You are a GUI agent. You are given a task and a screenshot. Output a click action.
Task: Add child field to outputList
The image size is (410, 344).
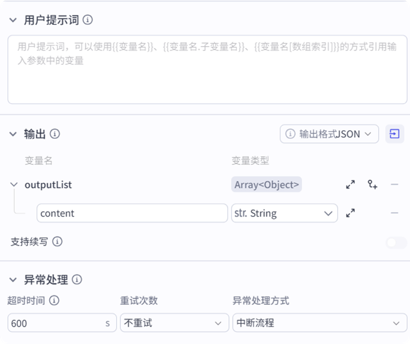click(372, 184)
